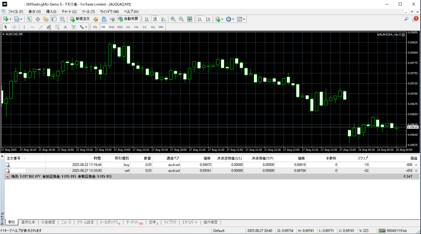Select the text A drawing tool
421x234 pixels.
point(65,27)
